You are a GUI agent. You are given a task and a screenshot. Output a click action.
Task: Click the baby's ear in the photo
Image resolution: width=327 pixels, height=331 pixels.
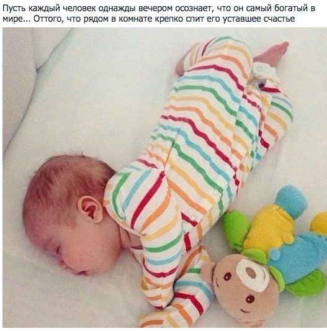91,209
